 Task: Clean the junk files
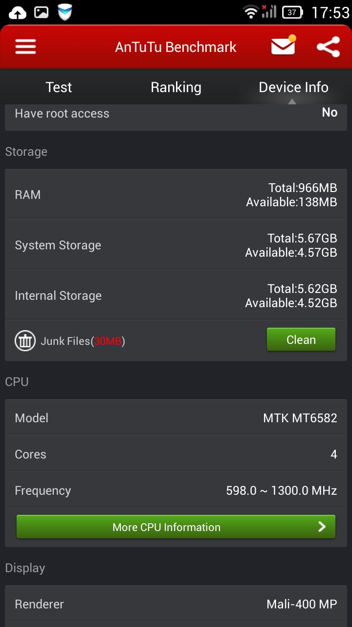[301, 339]
